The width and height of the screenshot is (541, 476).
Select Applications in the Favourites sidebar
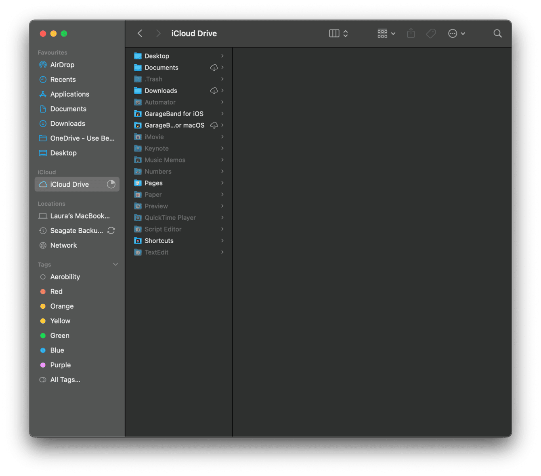click(70, 94)
